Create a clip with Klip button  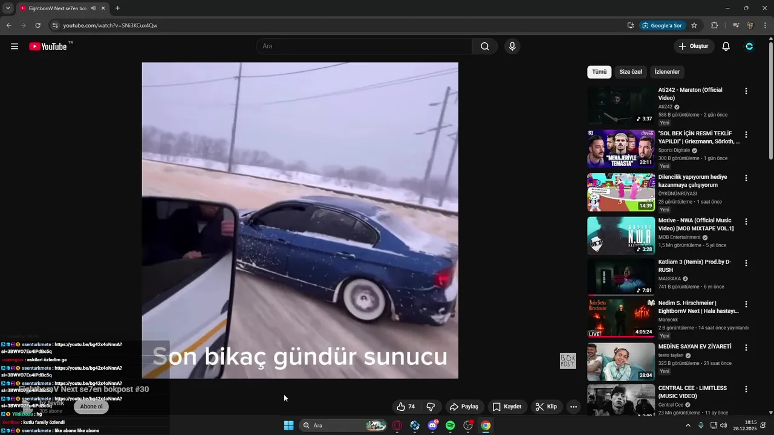546,407
